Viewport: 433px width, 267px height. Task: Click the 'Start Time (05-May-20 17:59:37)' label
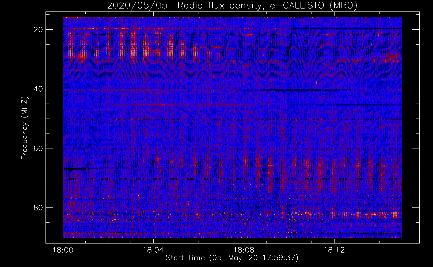(x=232, y=258)
